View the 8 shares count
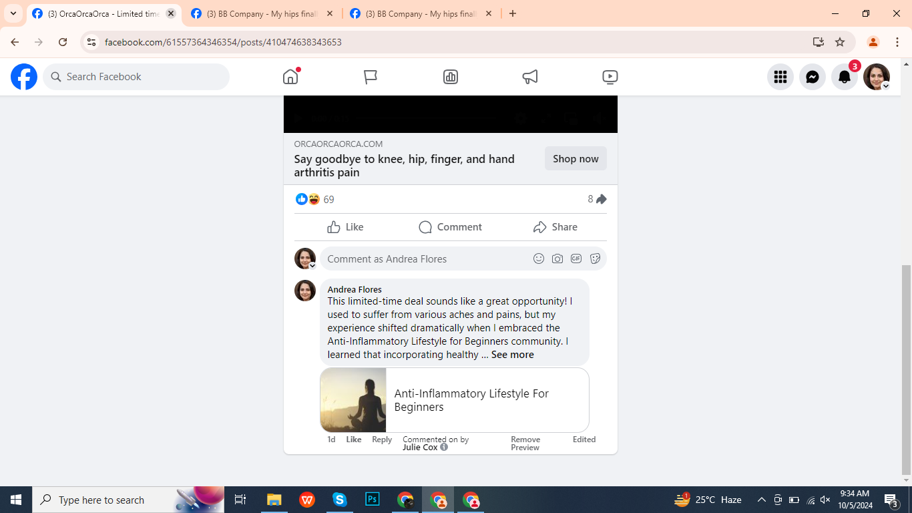The width and height of the screenshot is (912, 513). pyautogui.click(x=597, y=199)
